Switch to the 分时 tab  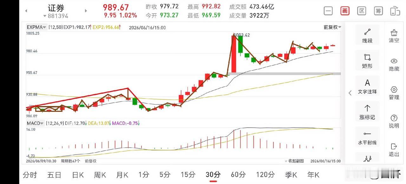pos(30,174)
